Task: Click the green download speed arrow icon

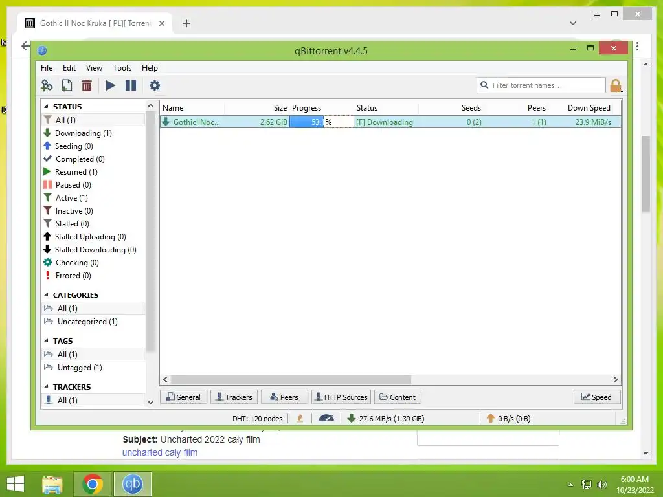Action: pos(351,419)
